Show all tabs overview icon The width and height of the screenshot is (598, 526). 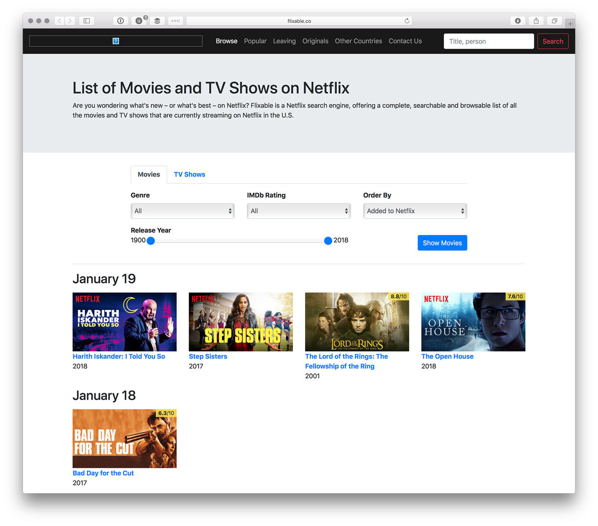pyautogui.click(x=554, y=21)
